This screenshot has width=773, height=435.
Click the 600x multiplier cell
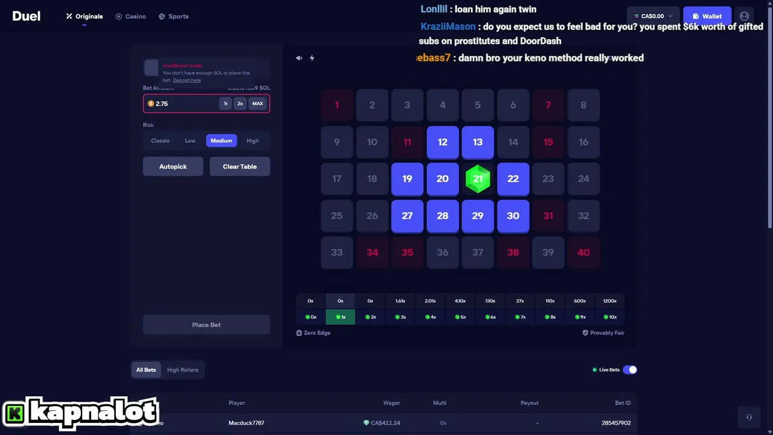click(580, 301)
